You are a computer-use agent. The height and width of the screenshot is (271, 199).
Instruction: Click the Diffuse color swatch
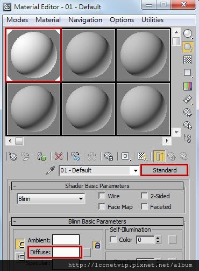click(x=66, y=252)
